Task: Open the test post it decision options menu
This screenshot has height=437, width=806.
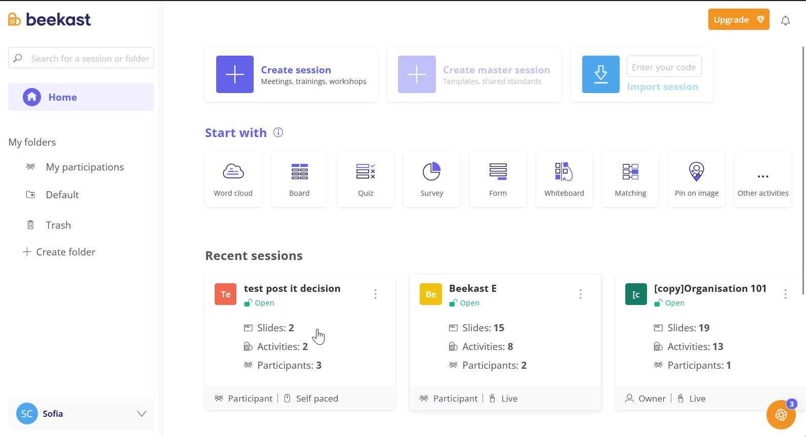Action: coord(375,294)
